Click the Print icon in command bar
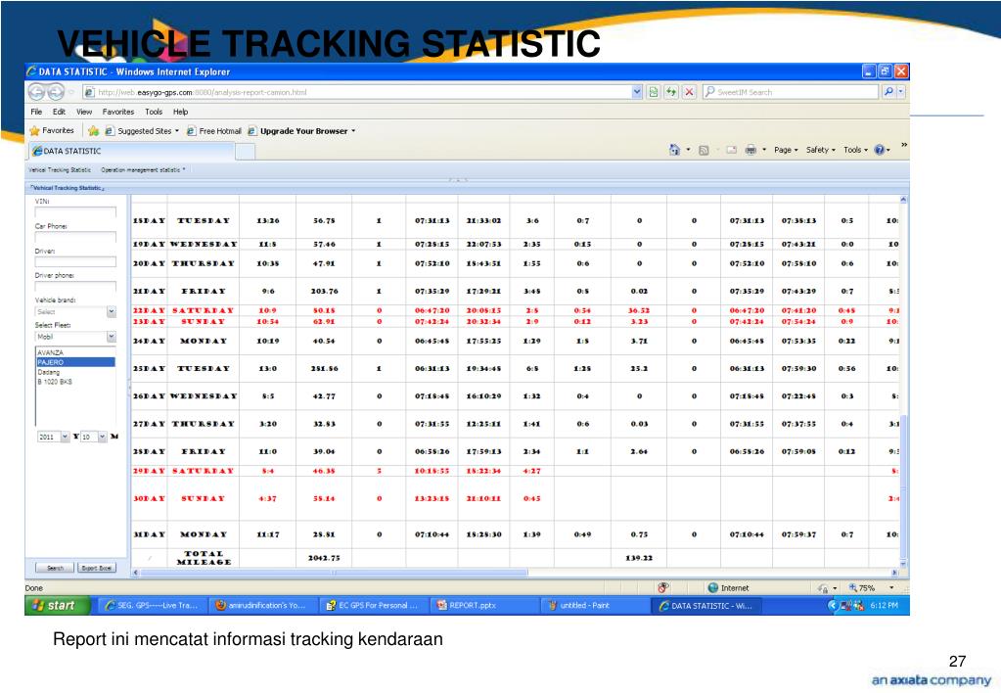The height and width of the screenshot is (693, 1001). click(x=751, y=150)
